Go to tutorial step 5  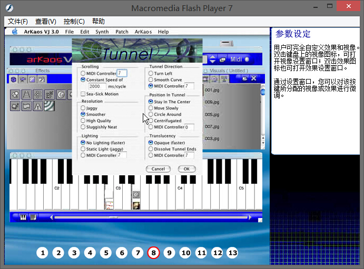(x=106, y=253)
